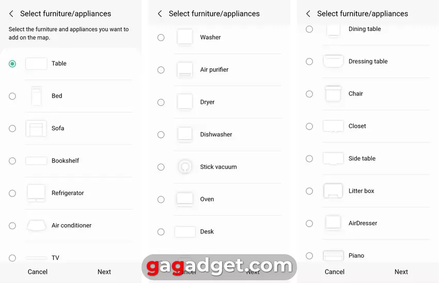Click the Stick vacuum icon
Image resolution: width=439 pixels, height=283 pixels.
point(184,167)
